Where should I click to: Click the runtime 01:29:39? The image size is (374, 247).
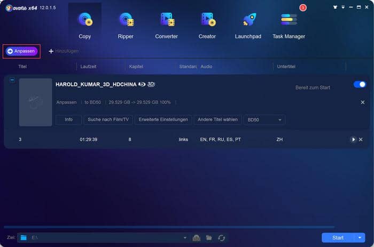pos(89,140)
